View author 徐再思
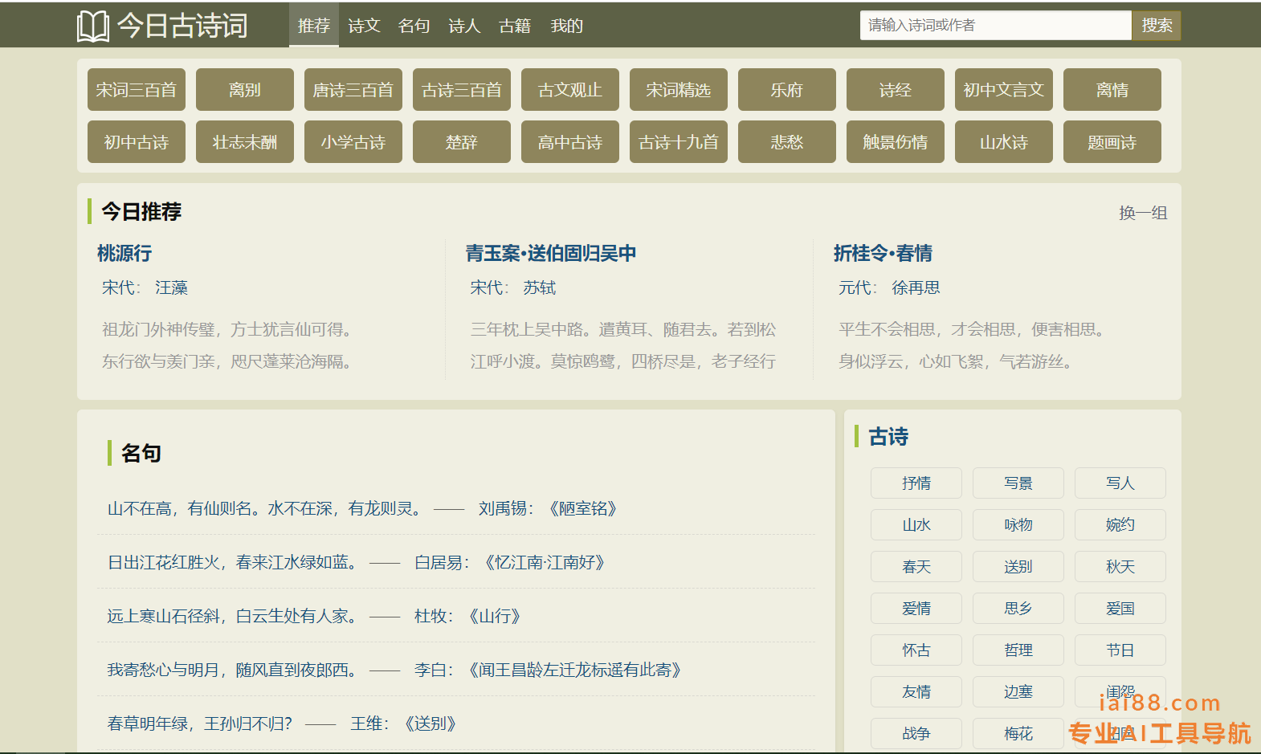This screenshot has width=1261, height=754. 916,287
